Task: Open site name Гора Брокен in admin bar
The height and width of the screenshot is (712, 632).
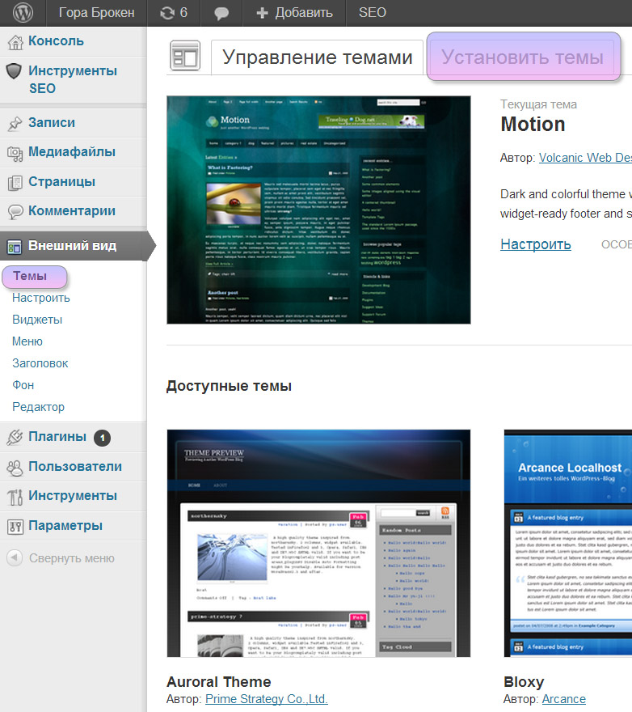Action: (97, 13)
